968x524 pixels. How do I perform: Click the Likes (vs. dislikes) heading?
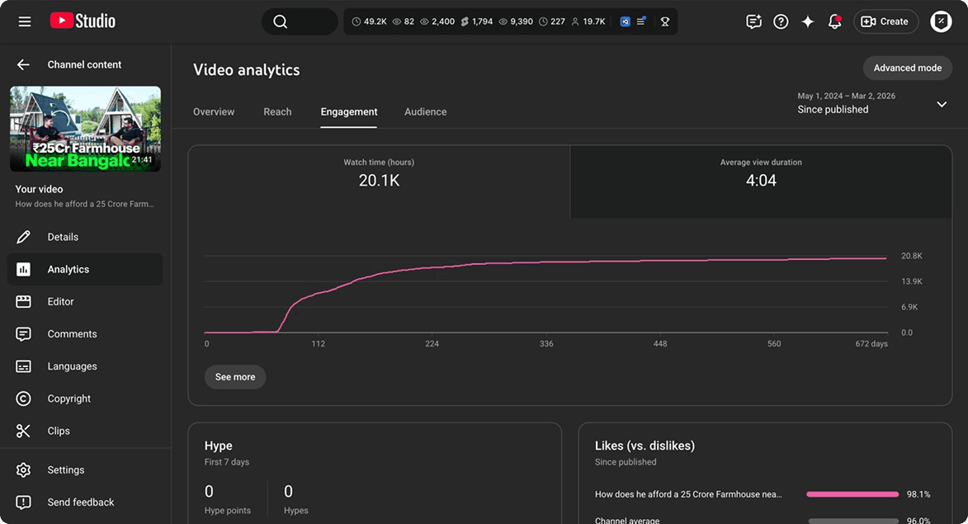point(645,446)
